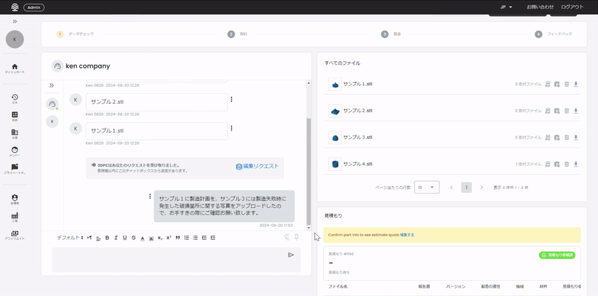Click the pin icon above the message box
This screenshot has height=296, width=598.
coord(296,237)
